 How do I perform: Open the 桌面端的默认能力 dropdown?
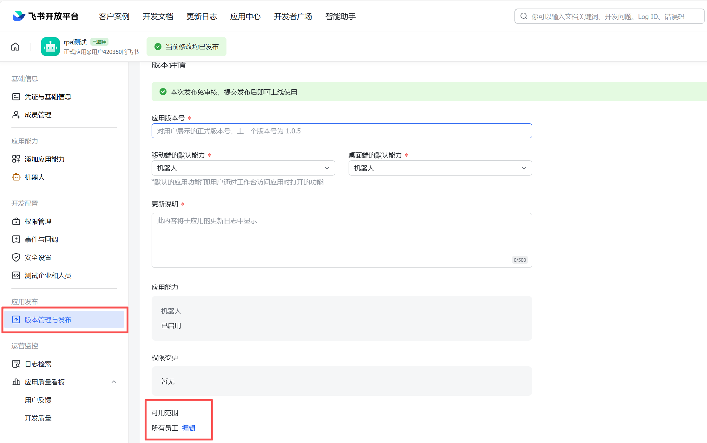(x=440, y=168)
